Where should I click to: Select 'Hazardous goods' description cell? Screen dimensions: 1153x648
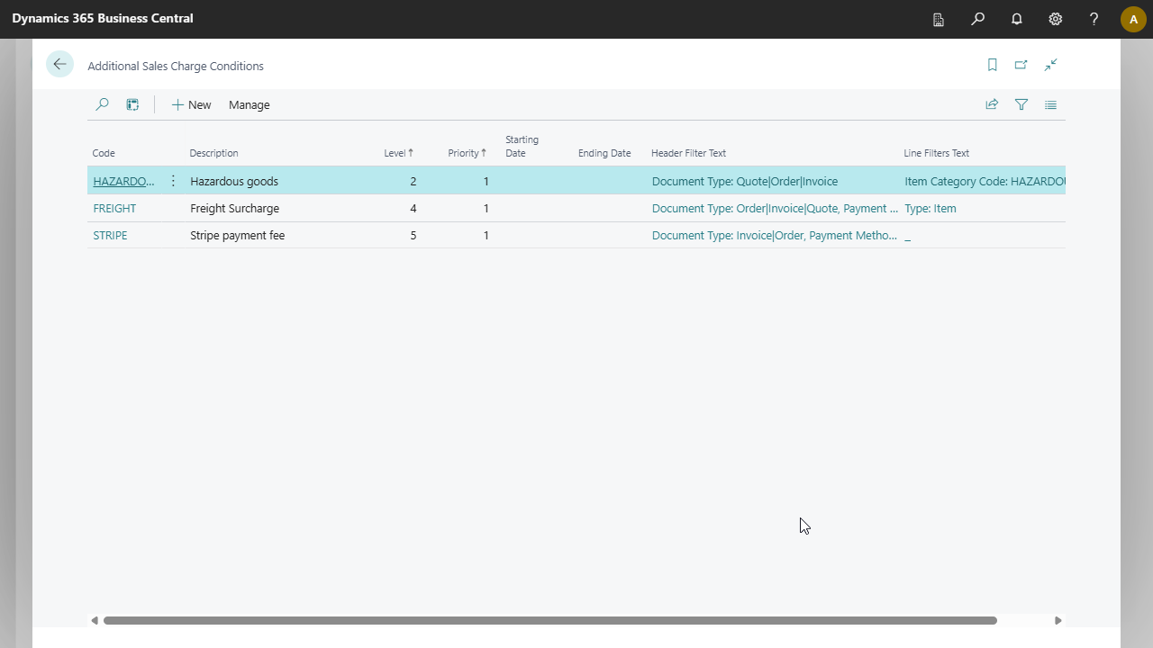coord(234,181)
